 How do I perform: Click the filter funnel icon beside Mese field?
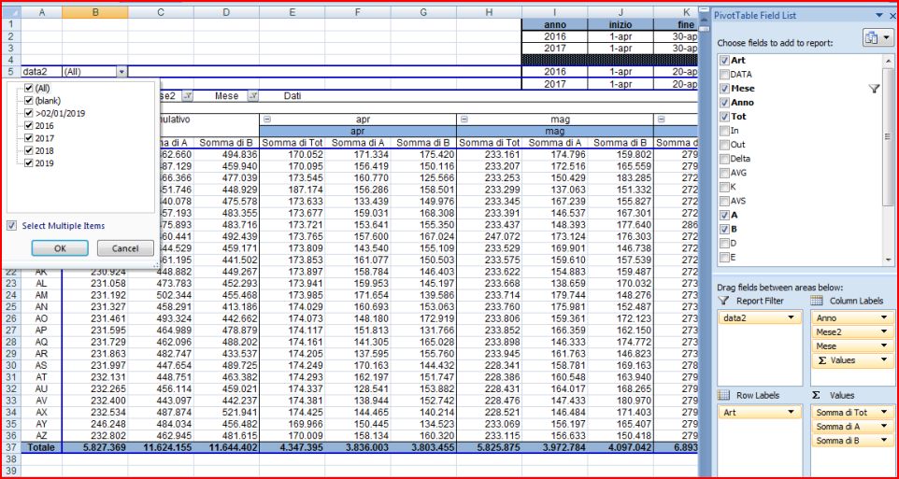[x=874, y=88]
